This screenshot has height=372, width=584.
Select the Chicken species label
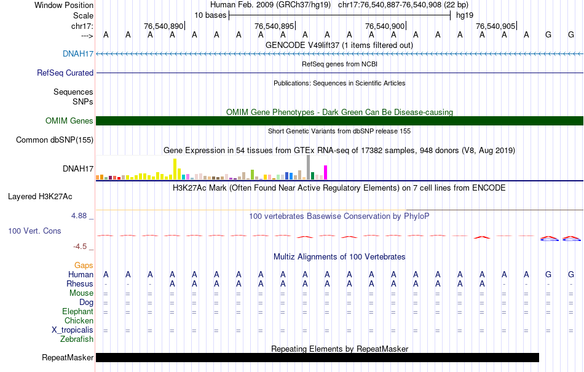(79, 320)
